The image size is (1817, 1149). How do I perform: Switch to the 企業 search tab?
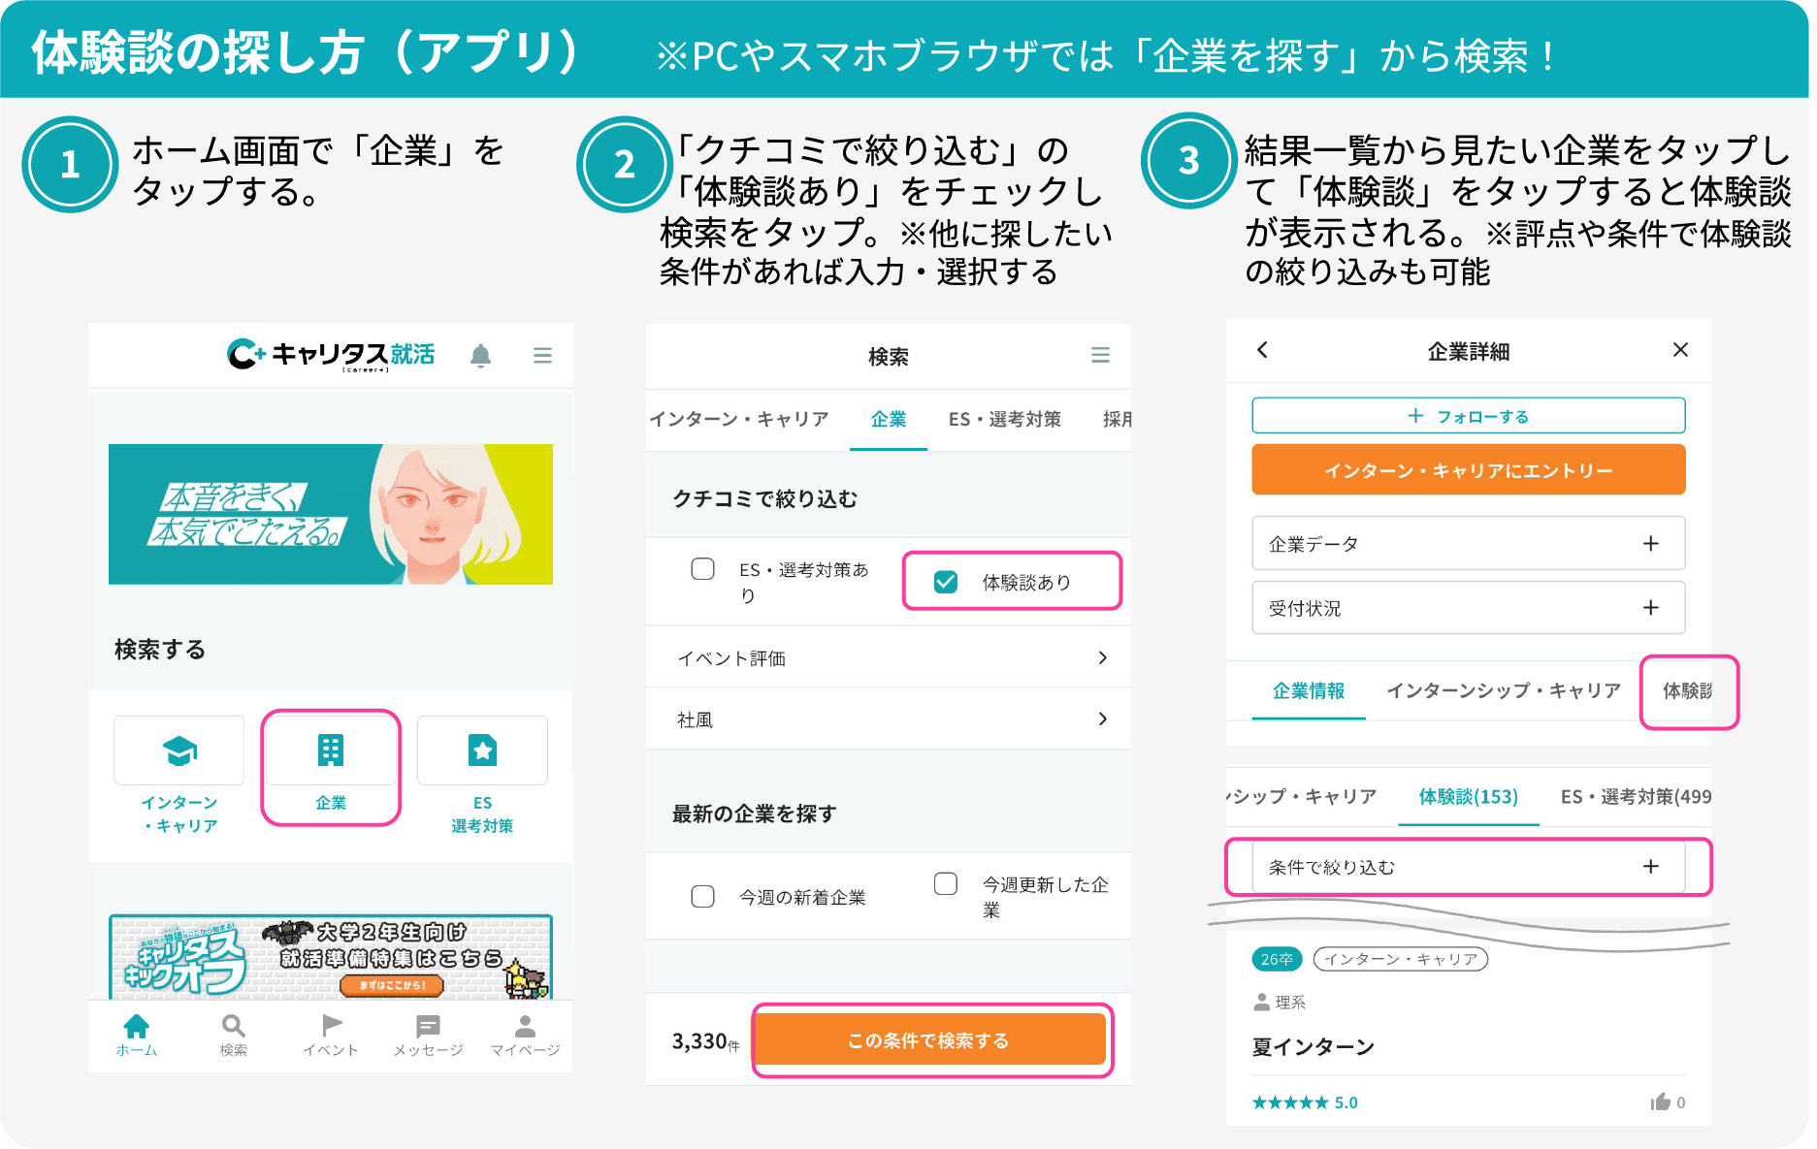pyautogui.click(x=888, y=420)
